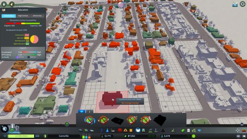The height and width of the screenshot is (139, 247).
Task: Open the Unique Buildings menu
Action: pyautogui.click(x=156, y=131)
